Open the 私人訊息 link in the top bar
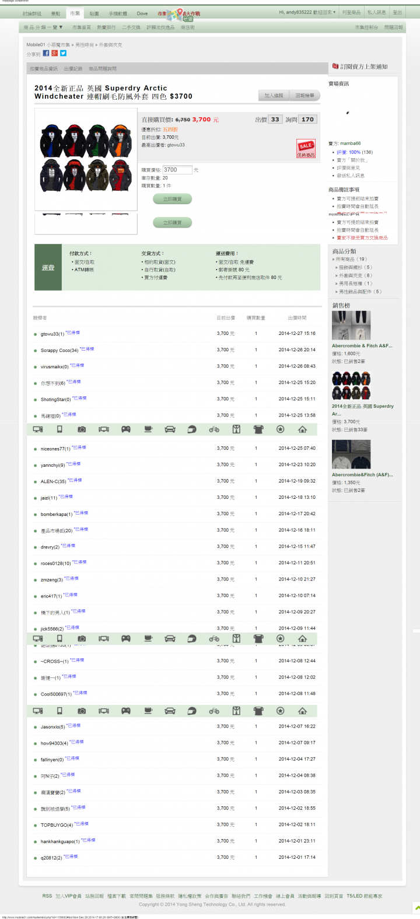 pyautogui.click(x=376, y=12)
